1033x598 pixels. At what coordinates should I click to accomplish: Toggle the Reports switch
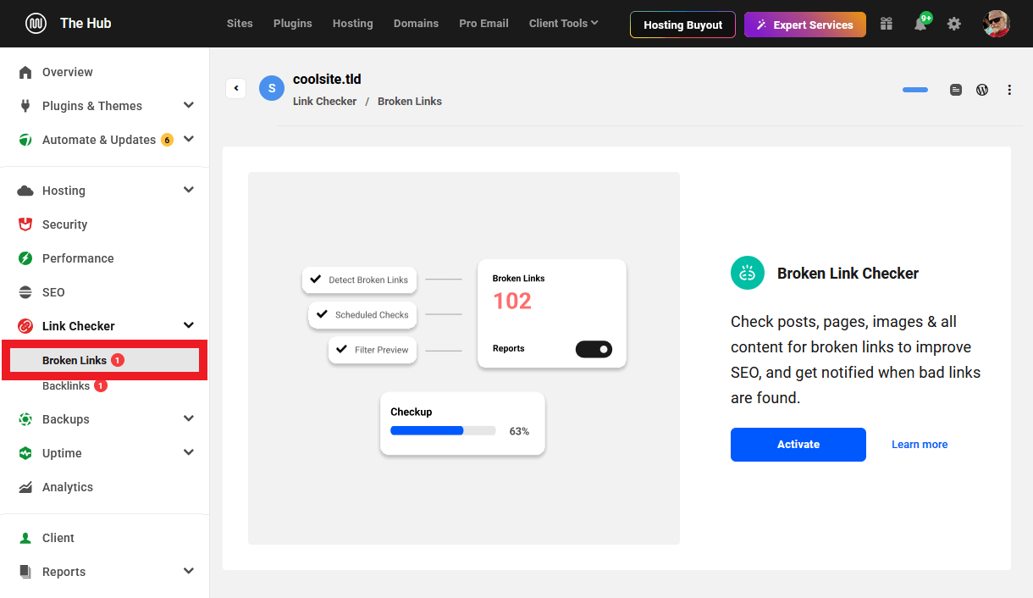594,349
